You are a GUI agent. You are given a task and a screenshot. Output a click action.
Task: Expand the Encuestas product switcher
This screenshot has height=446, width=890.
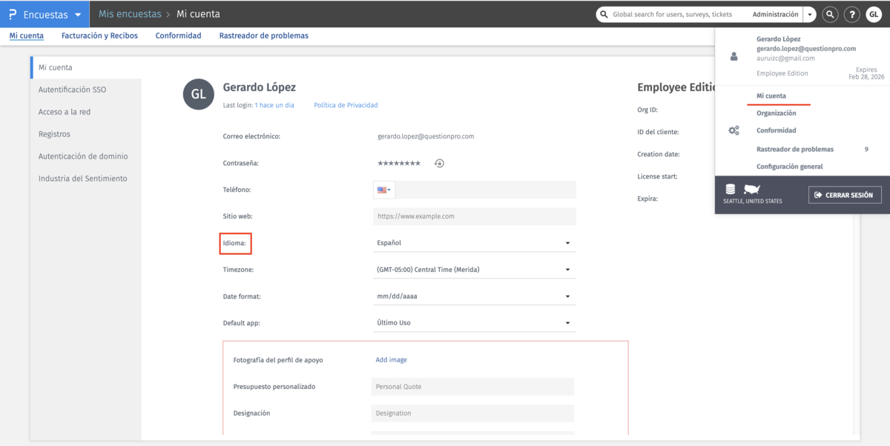pos(52,14)
